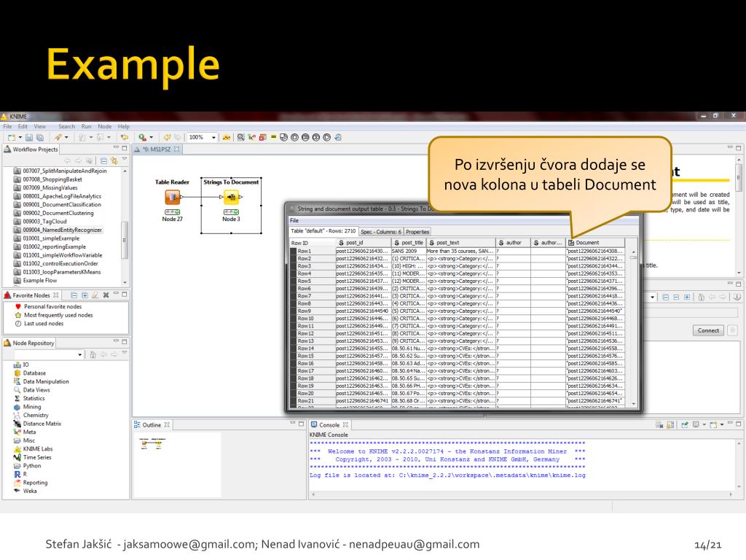The width and height of the screenshot is (746, 560).
Task: Select the Personal favorite nodes heart entry
Action: (x=48, y=307)
